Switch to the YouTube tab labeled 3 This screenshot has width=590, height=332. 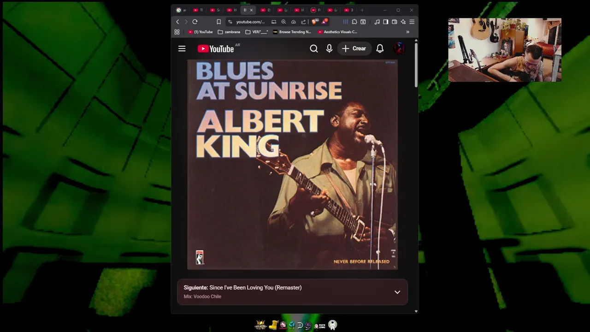pyautogui.click(x=349, y=10)
